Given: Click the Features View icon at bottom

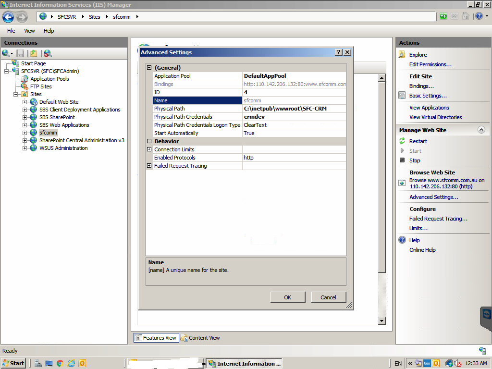Looking at the screenshot, I should pos(138,338).
